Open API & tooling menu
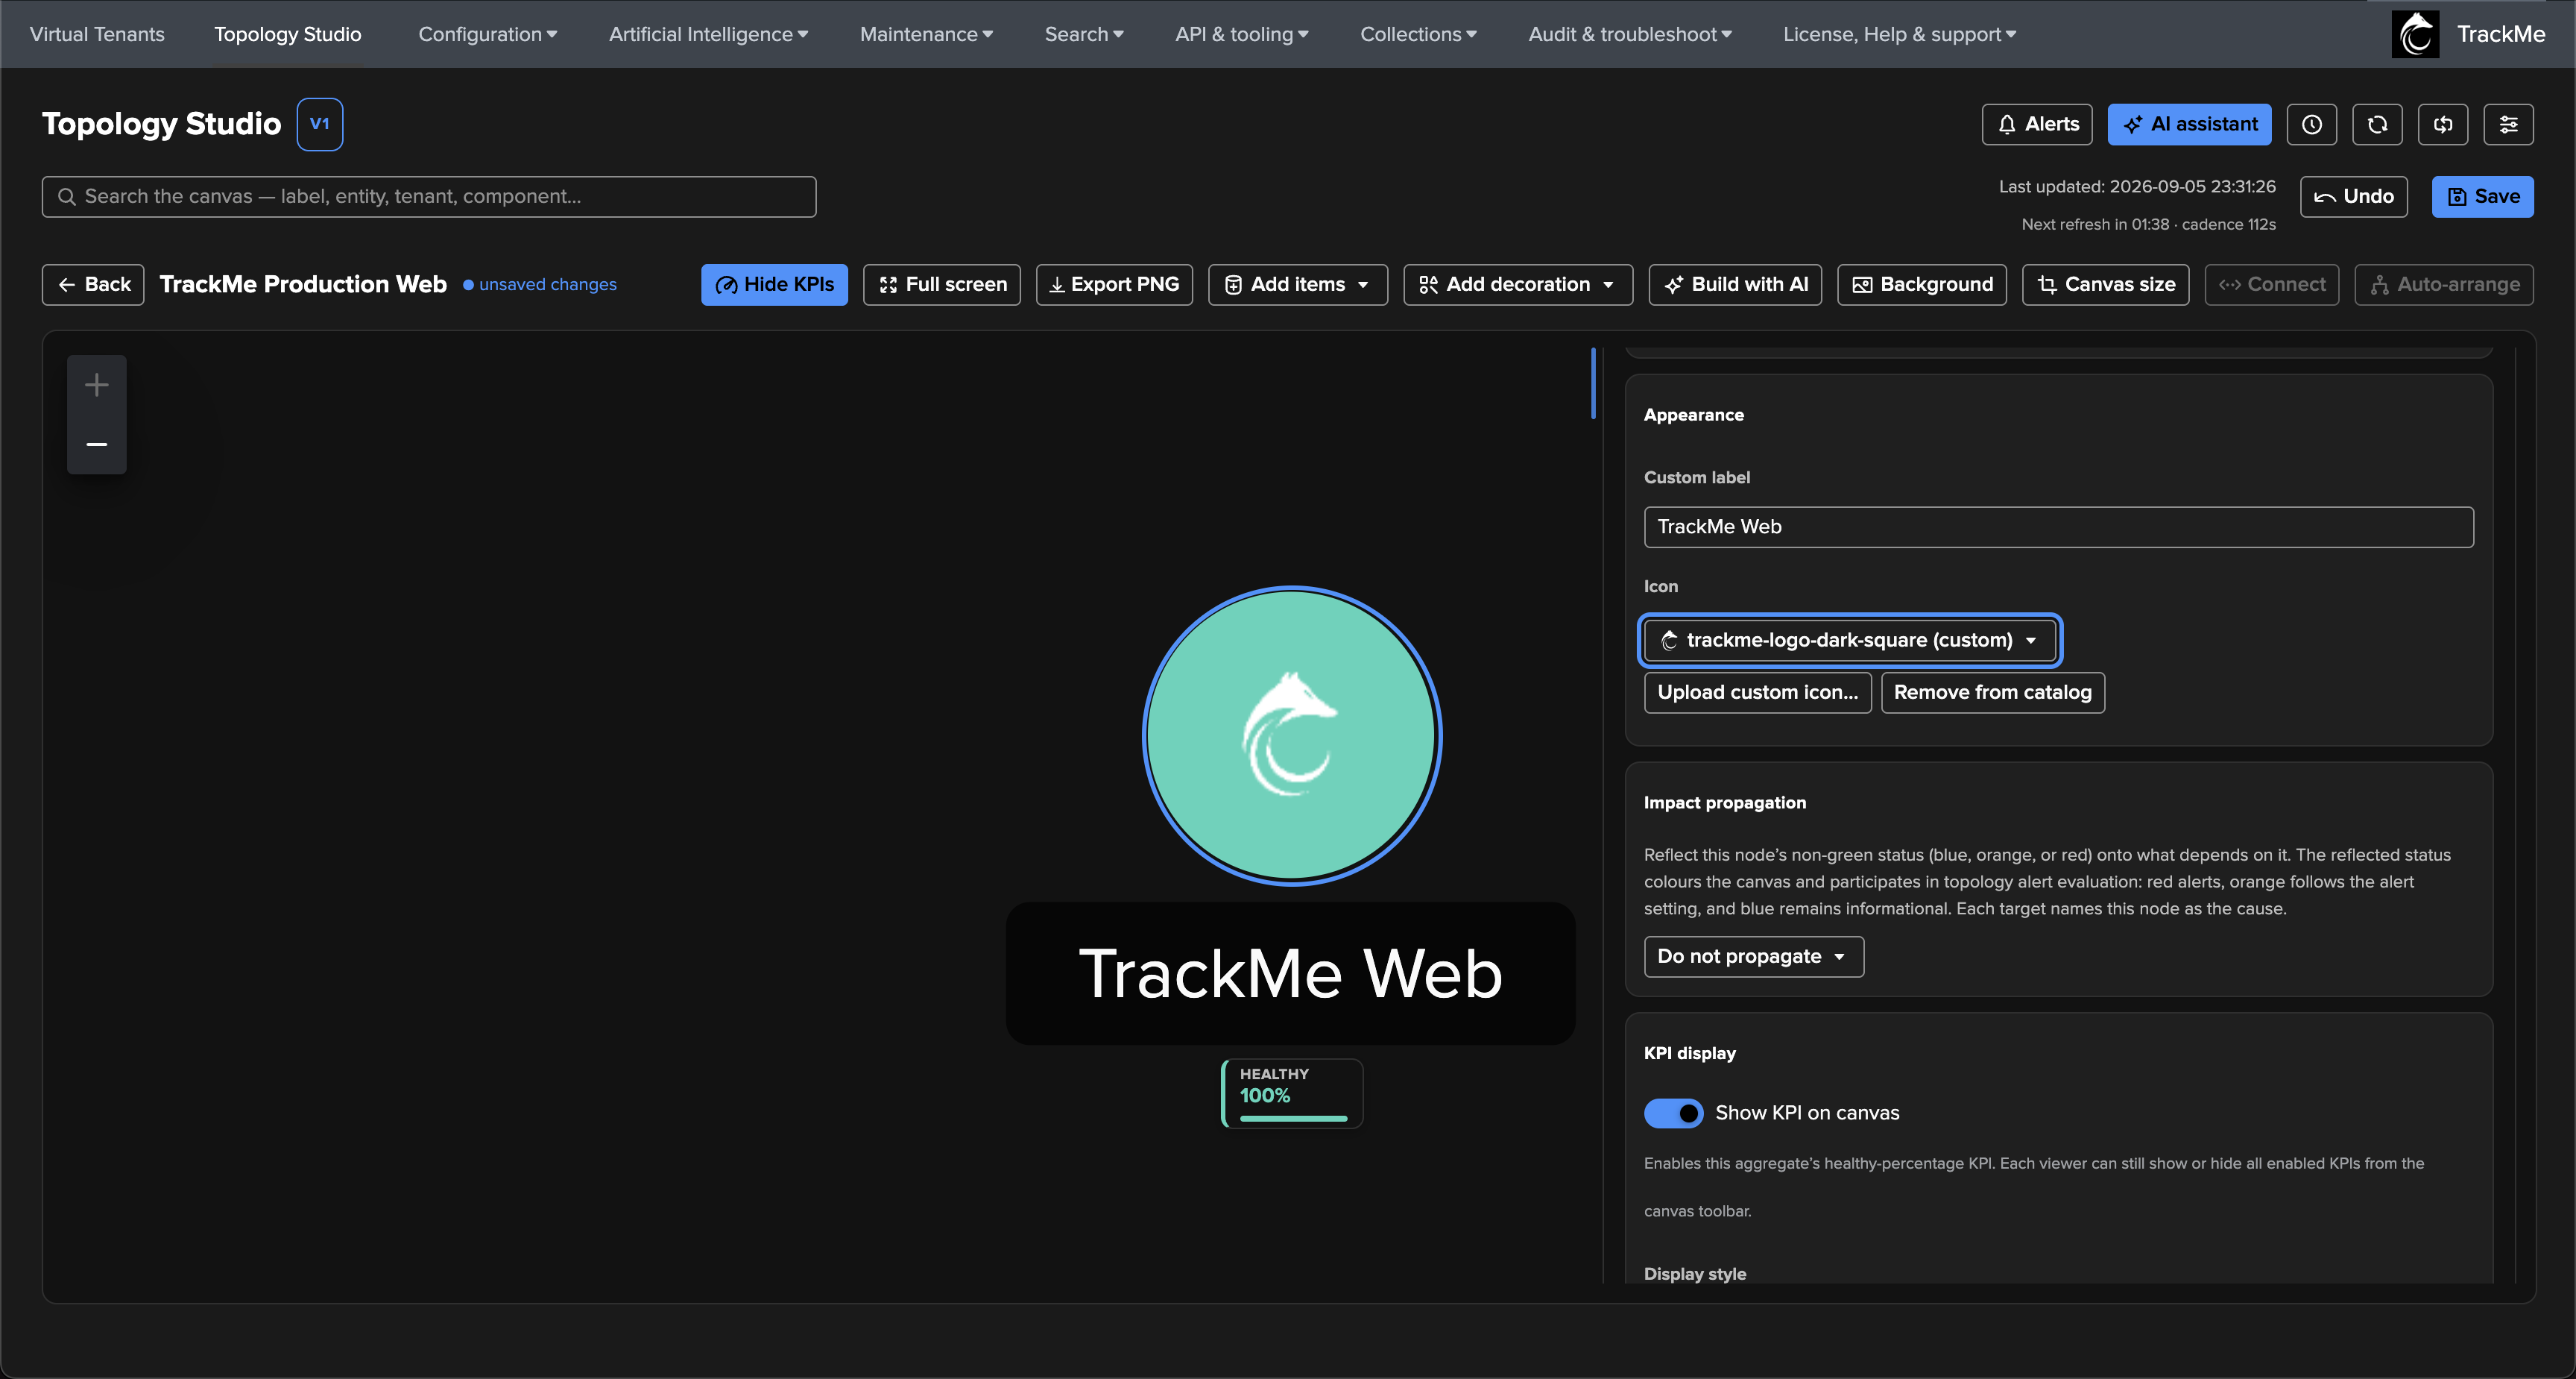 (1241, 34)
